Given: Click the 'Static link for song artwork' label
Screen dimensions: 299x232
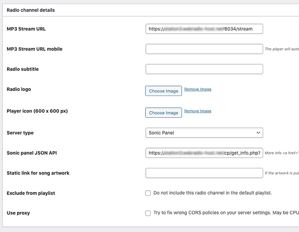Looking at the screenshot, I should point(38,173).
